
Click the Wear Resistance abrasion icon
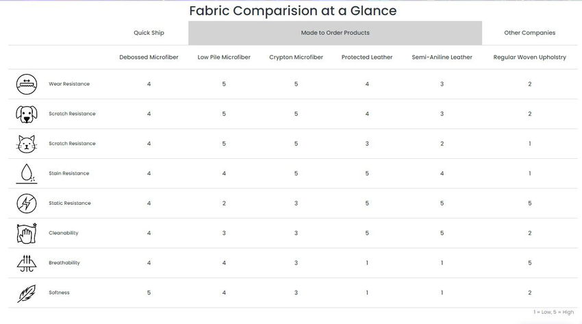click(26, 84)
